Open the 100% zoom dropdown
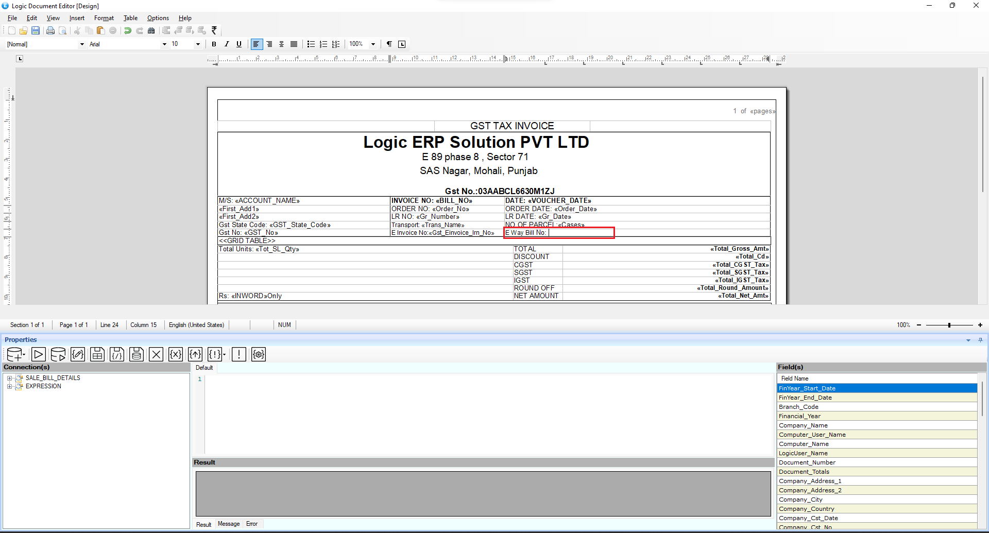The image size is (989, 533). pos(373,44)
